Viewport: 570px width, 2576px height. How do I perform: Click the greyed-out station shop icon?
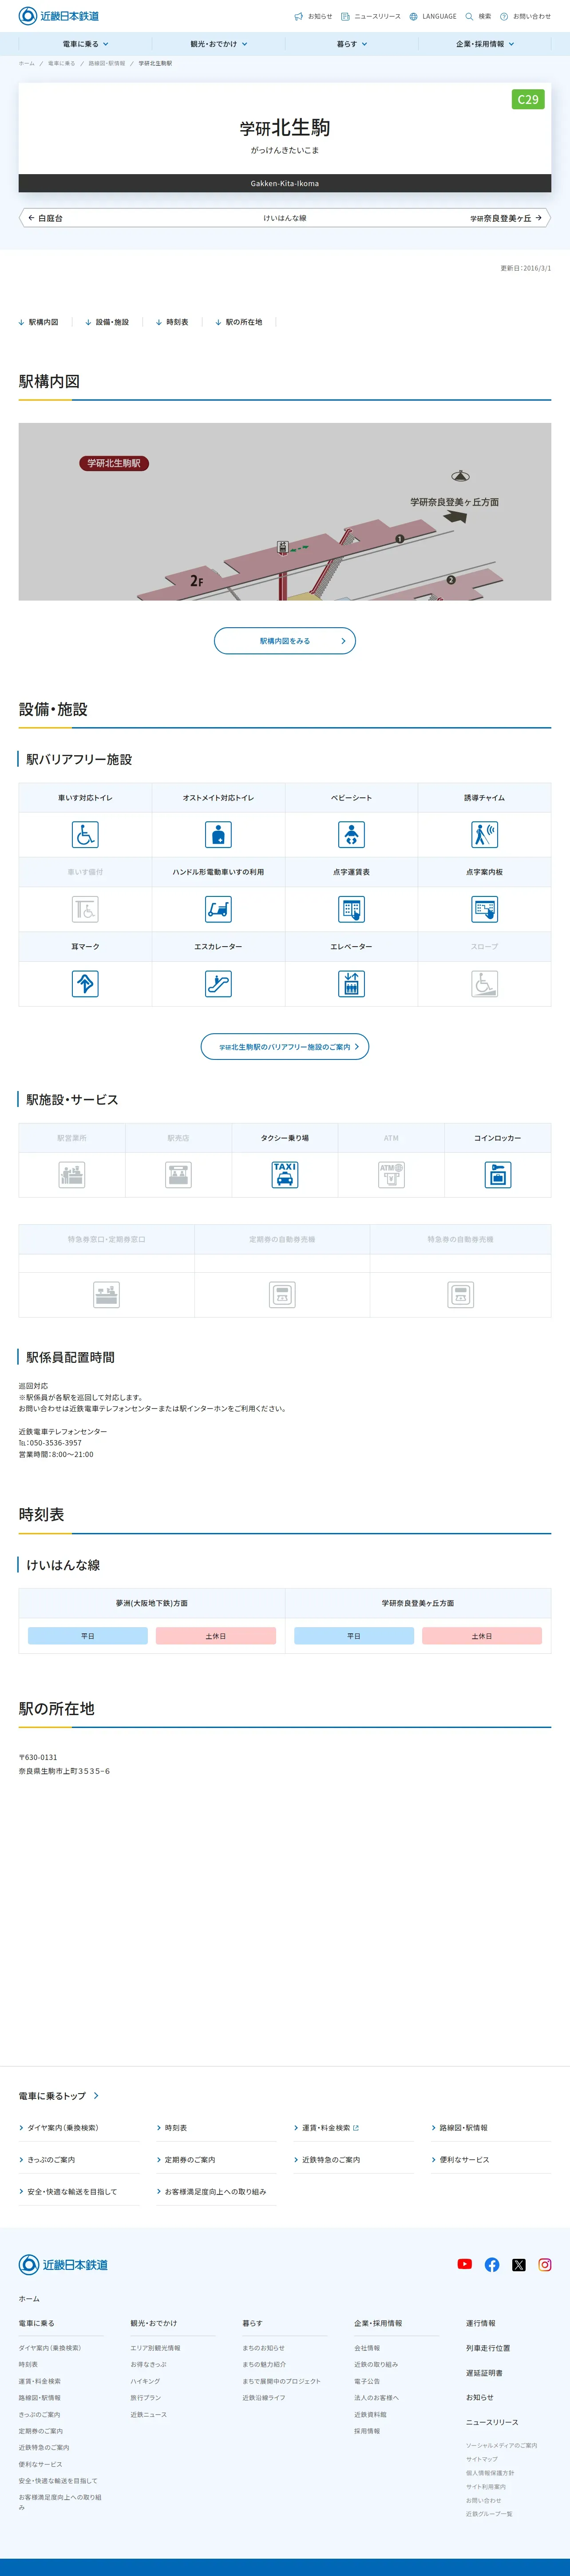click(x=178, y=1174)
